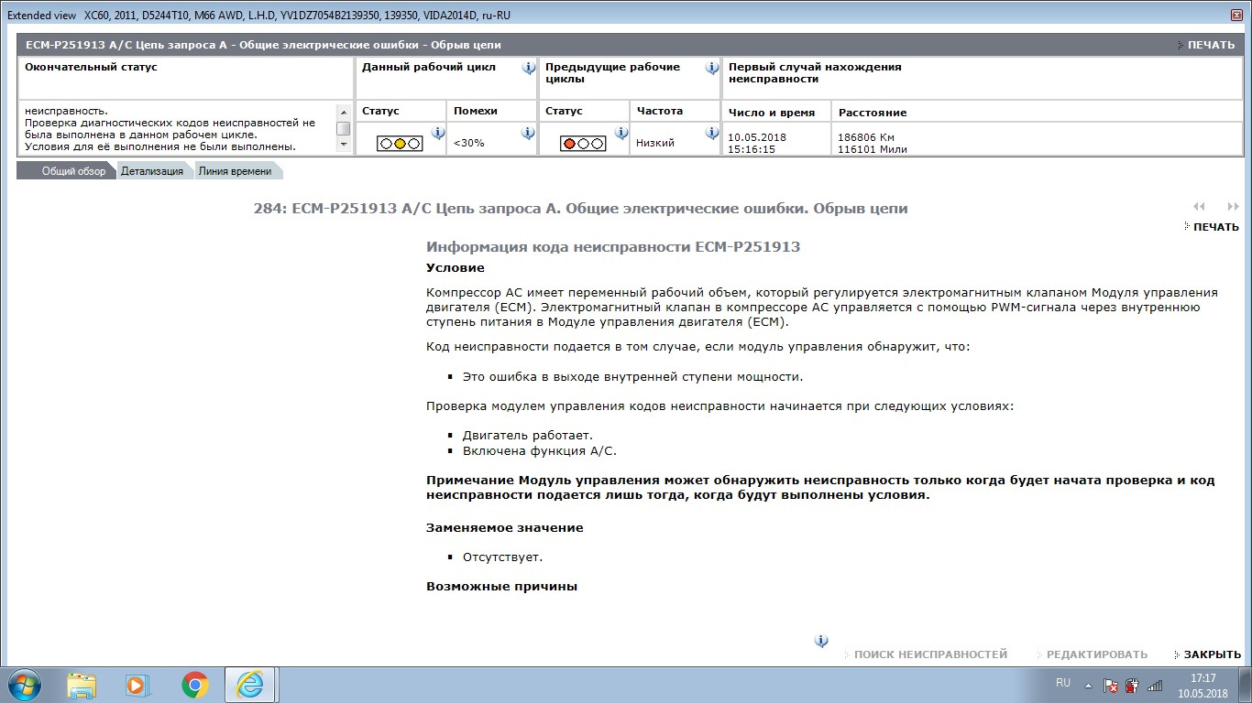Click the "Условие" section heading
The height and width of the screenshot is (703, 1252).
(456, 268)
